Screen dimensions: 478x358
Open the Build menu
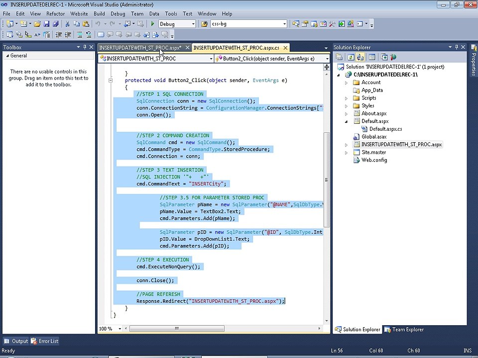click(99, 14)
